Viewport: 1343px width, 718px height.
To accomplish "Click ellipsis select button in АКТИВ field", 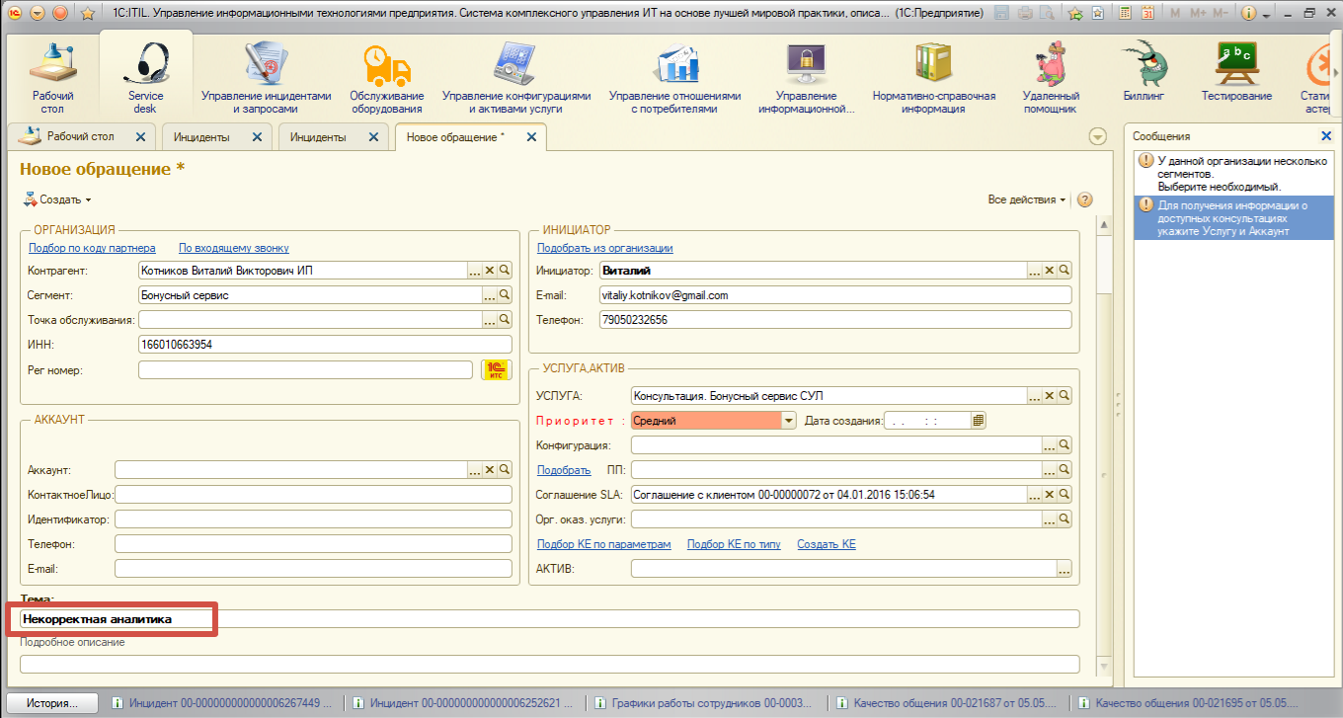I will [x=1064, y=569].
